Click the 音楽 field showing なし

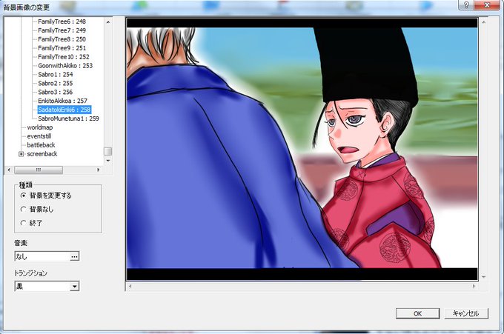pyautogui.click(x=42, y=256)
